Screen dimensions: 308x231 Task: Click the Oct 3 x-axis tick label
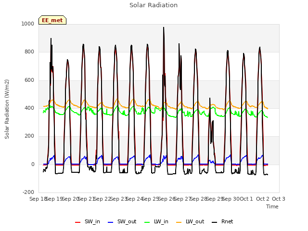[x=279, y=199]
